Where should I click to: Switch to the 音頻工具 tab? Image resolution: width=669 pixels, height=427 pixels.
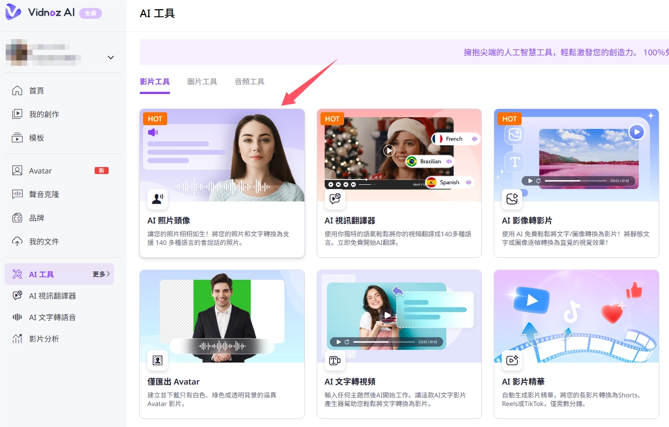point(250,82)
